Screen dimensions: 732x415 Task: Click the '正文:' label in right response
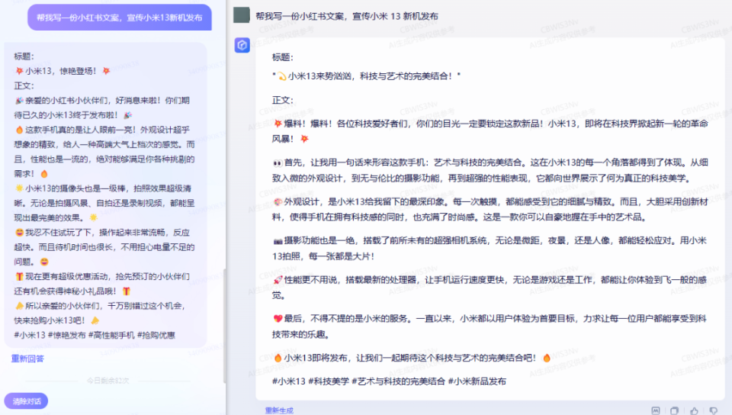[x=283, y=101]
